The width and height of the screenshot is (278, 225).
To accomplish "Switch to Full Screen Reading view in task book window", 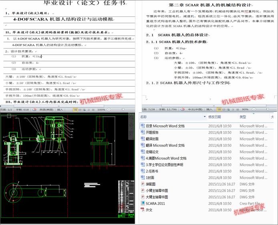I will (x=80, y=109).
